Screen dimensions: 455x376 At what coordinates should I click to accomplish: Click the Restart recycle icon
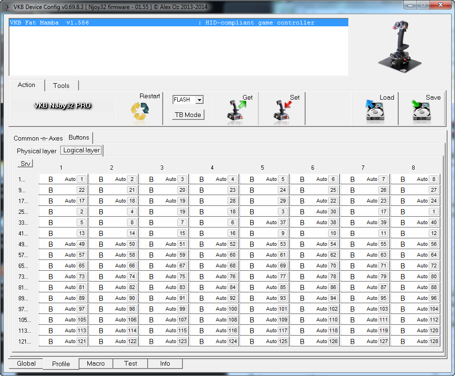coord(140,111)
